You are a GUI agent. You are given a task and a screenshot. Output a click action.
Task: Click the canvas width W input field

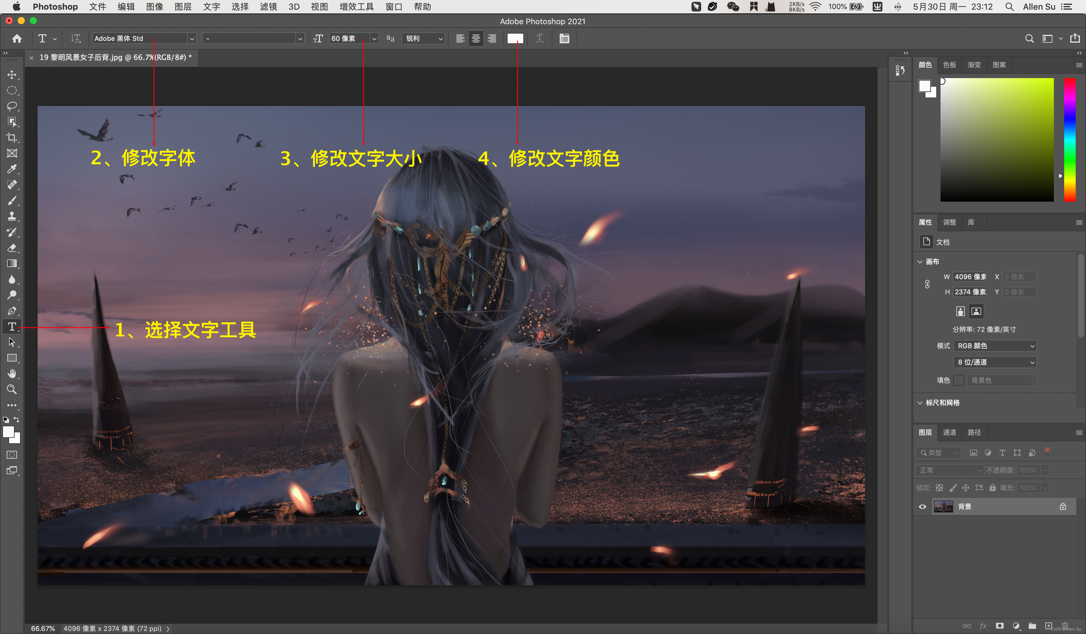point(970,277)
